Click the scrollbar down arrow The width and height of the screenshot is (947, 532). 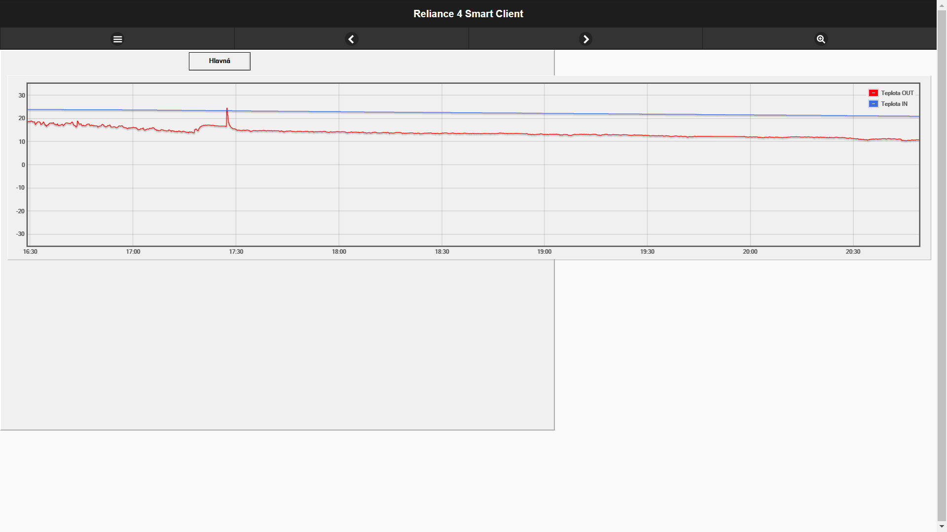(942, 527)
